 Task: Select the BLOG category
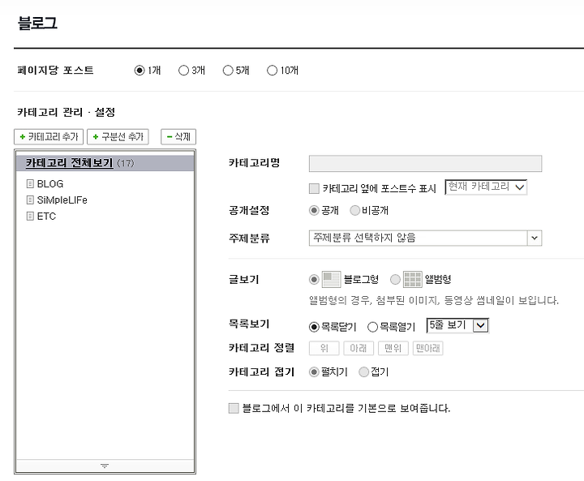(x=50, y=183)
